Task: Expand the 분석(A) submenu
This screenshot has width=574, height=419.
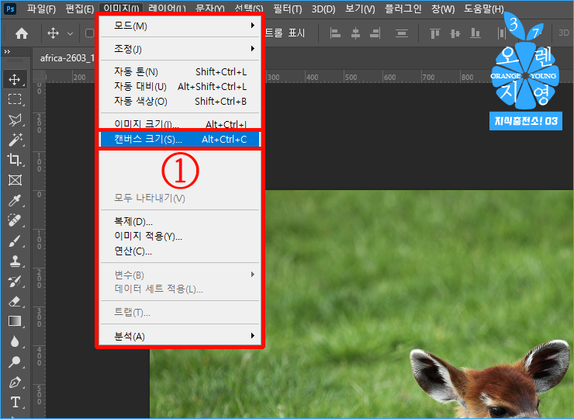Action: (180, 336)
